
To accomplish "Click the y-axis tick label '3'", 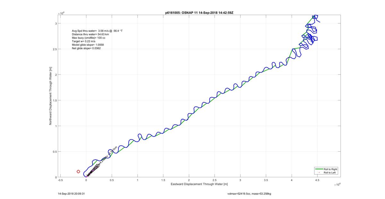I will point(56,23).
